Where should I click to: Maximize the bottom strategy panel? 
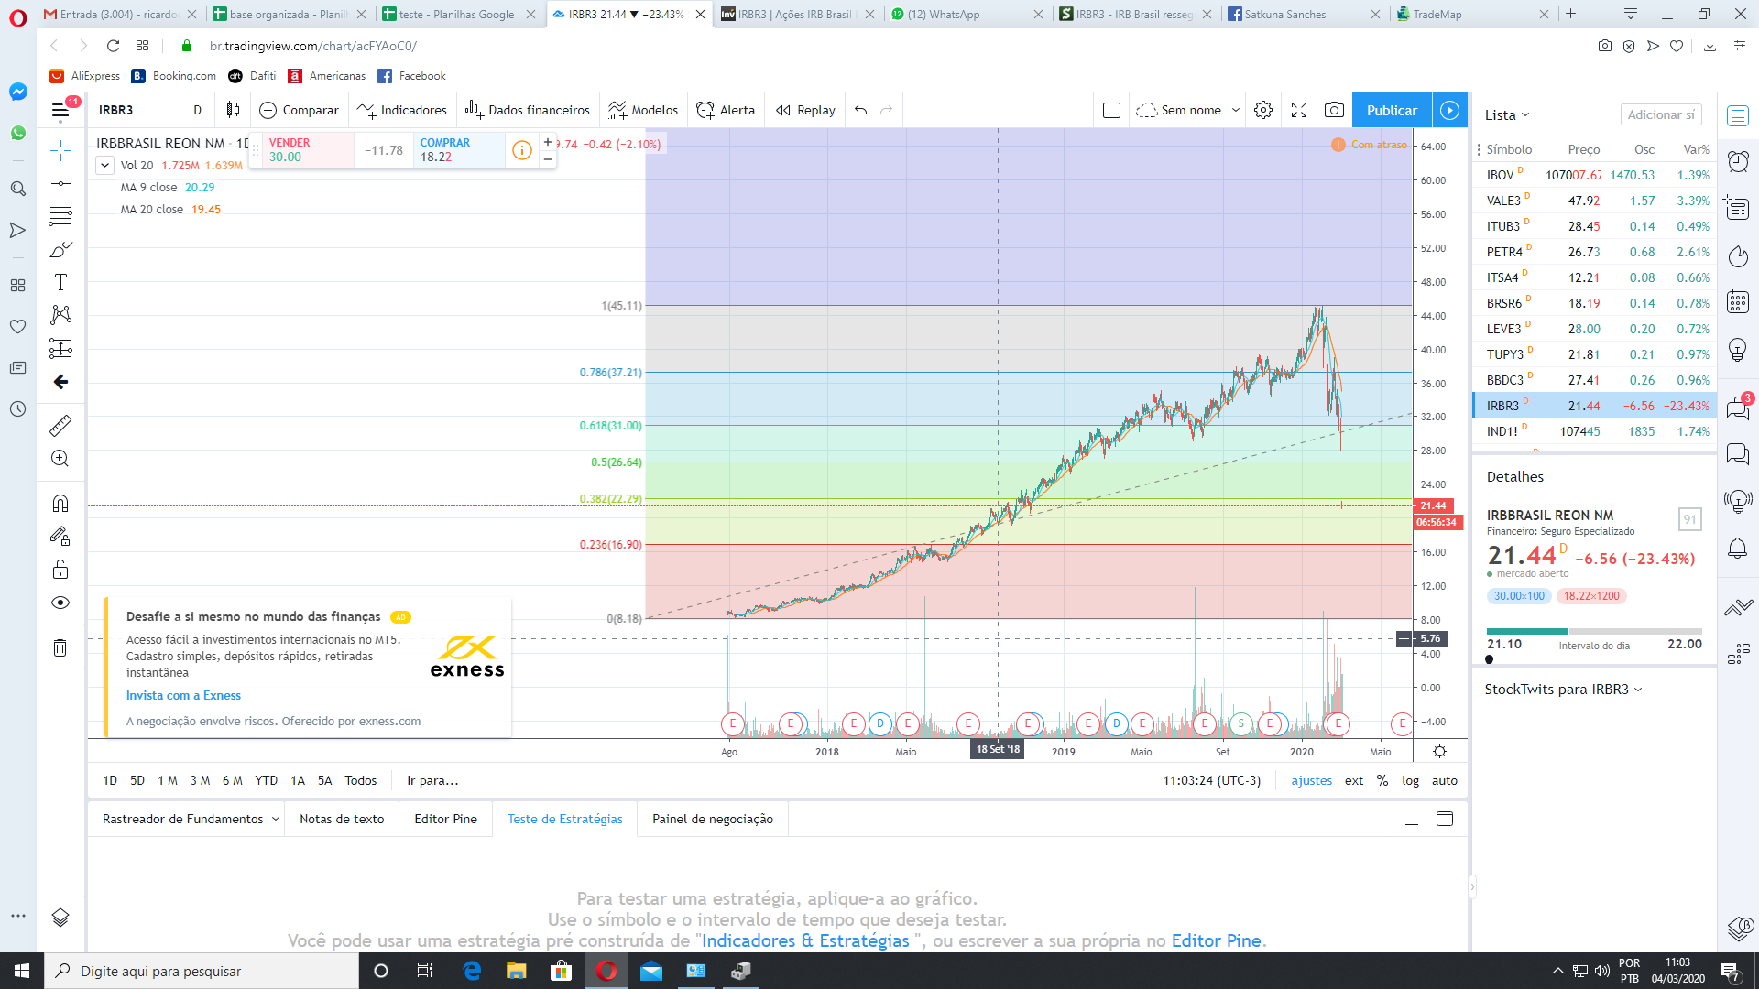pyautogui.click(x=1445, y=819)
